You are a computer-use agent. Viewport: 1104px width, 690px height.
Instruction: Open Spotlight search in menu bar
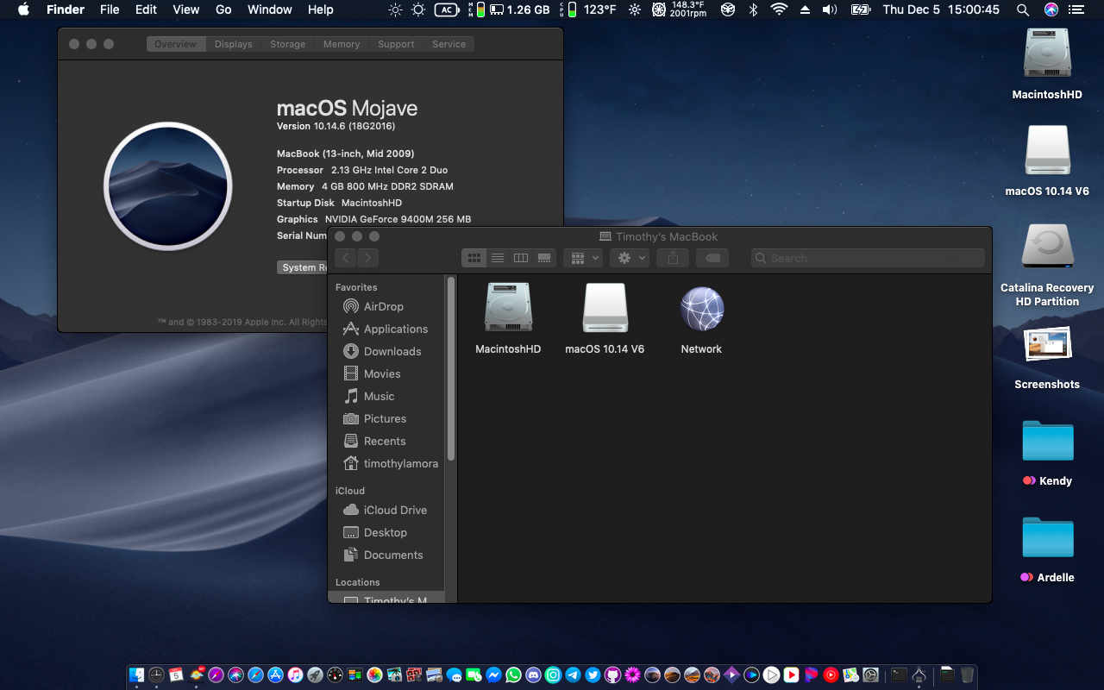[1022, 9]
